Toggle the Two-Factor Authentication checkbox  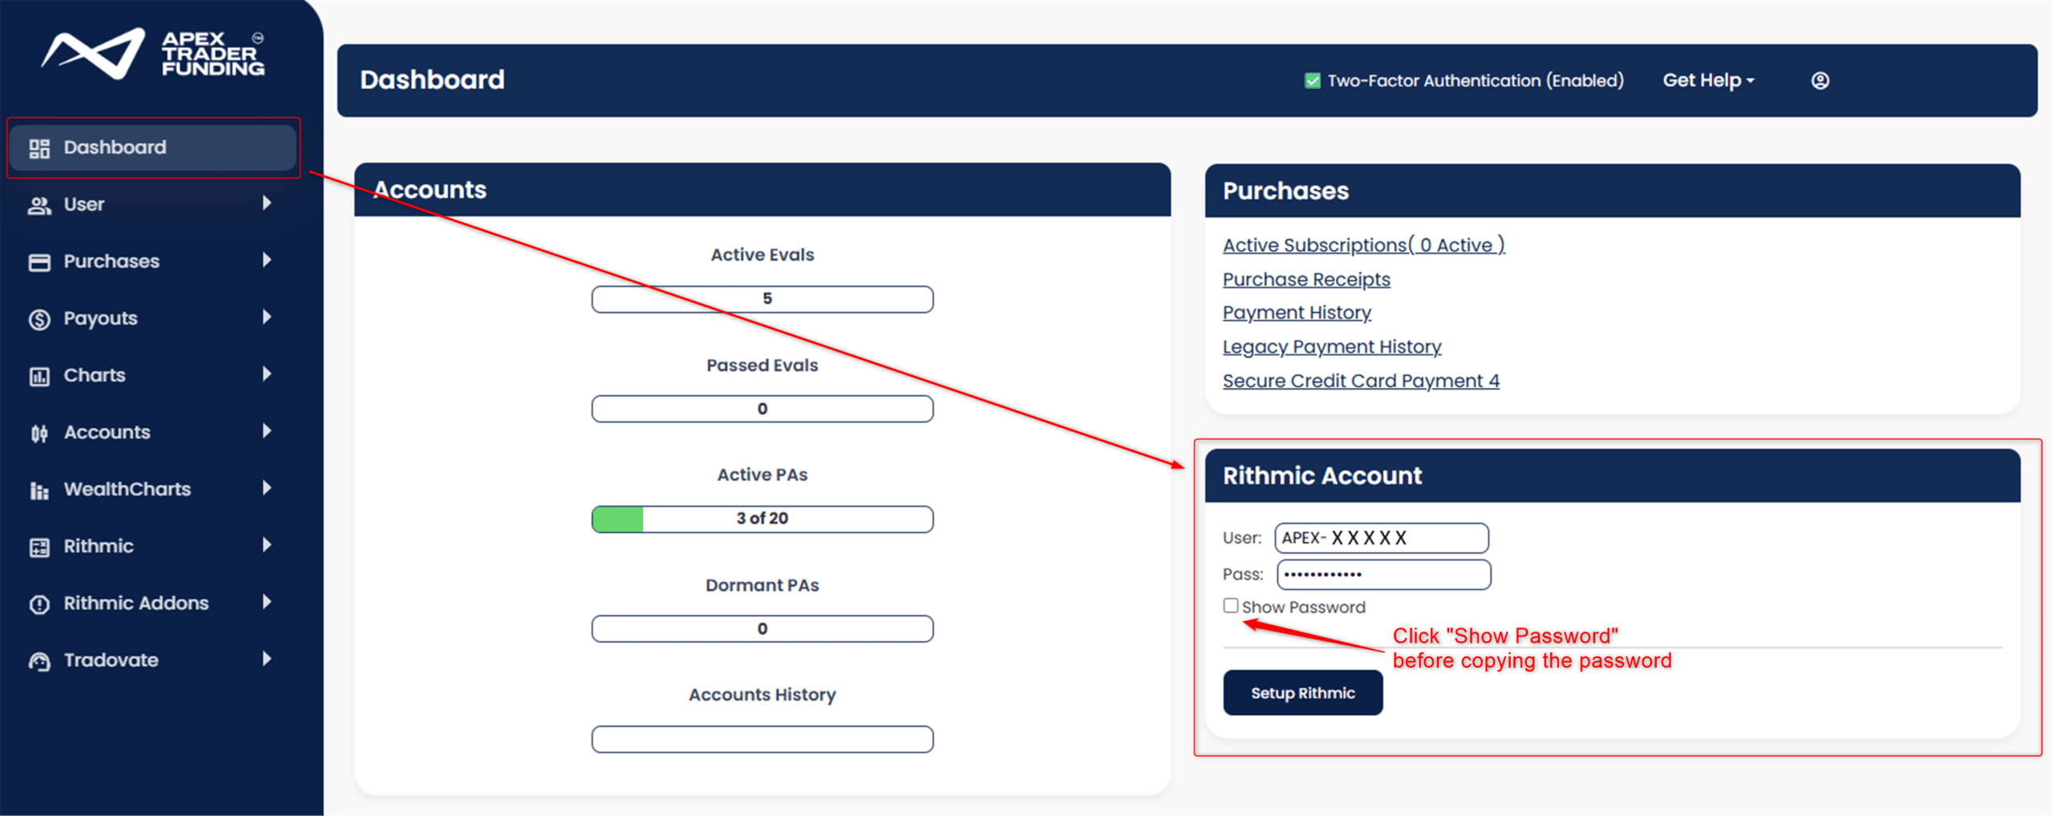(1312, 80)
